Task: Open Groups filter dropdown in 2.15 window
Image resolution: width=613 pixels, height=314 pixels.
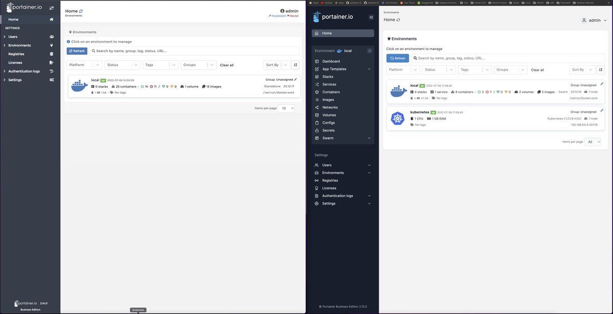Action: pyautogui.click(x=510, y=69)
